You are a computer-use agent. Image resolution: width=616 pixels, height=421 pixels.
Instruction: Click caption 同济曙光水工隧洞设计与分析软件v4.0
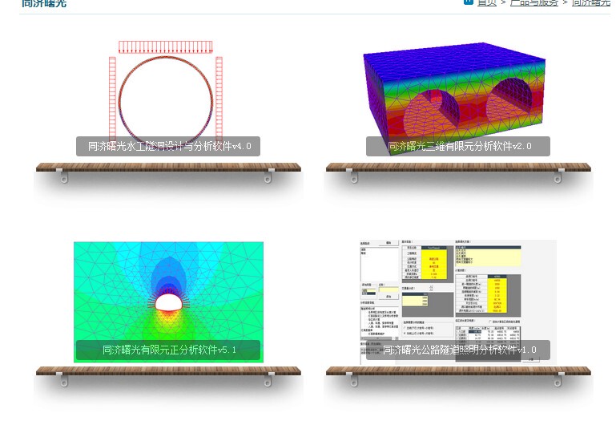(x=168, y=147)
